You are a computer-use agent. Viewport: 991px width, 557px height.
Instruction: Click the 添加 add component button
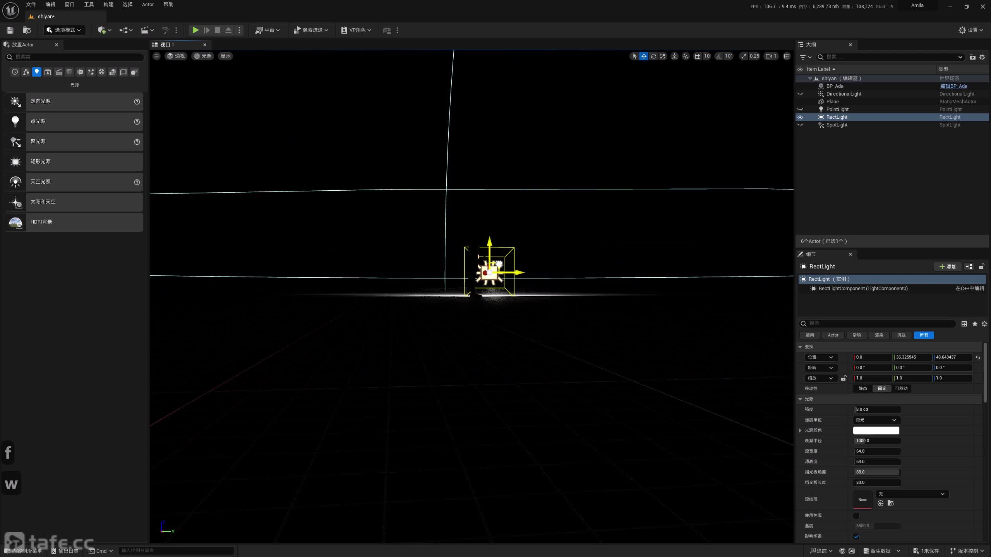pos(948,267)
